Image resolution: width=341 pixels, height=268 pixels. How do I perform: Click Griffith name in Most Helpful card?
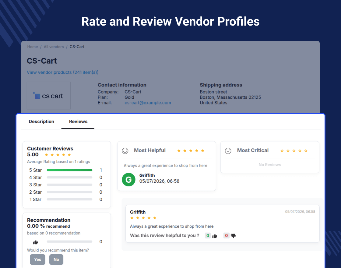click(147, 175)
